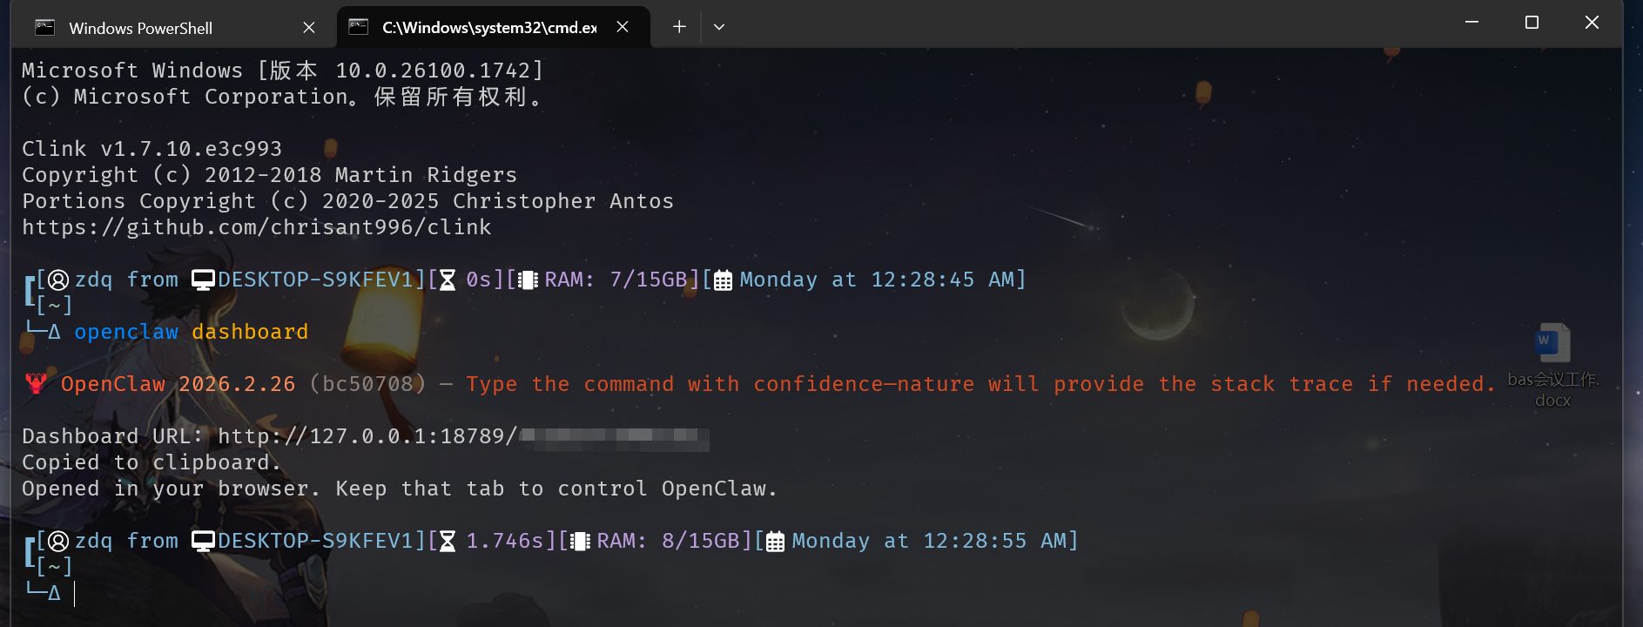Select the C:\Windows\system32\cmd.exe tab
Image resolution: width=1643 pixels, height=627 pixels.
point(493,27)
